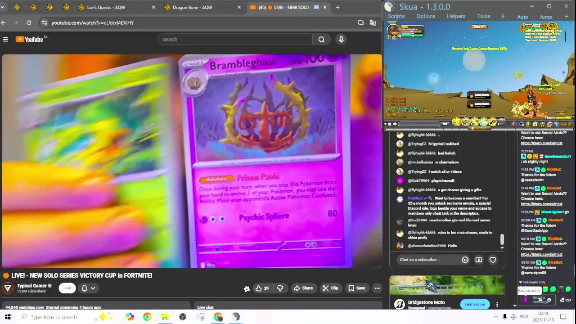Open Super Chat money icon in chat

pos(479,260)
